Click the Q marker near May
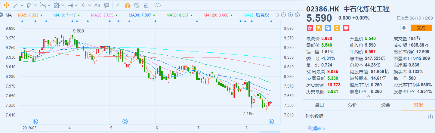 pos(125,122)
